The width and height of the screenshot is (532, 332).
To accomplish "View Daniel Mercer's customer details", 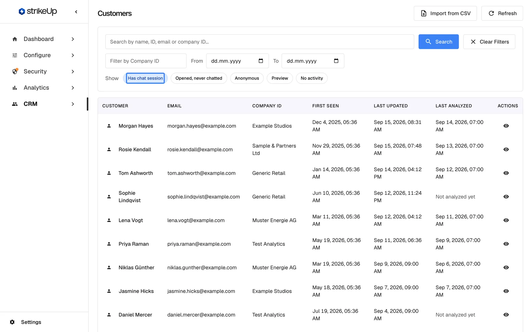I will (506, 315).
